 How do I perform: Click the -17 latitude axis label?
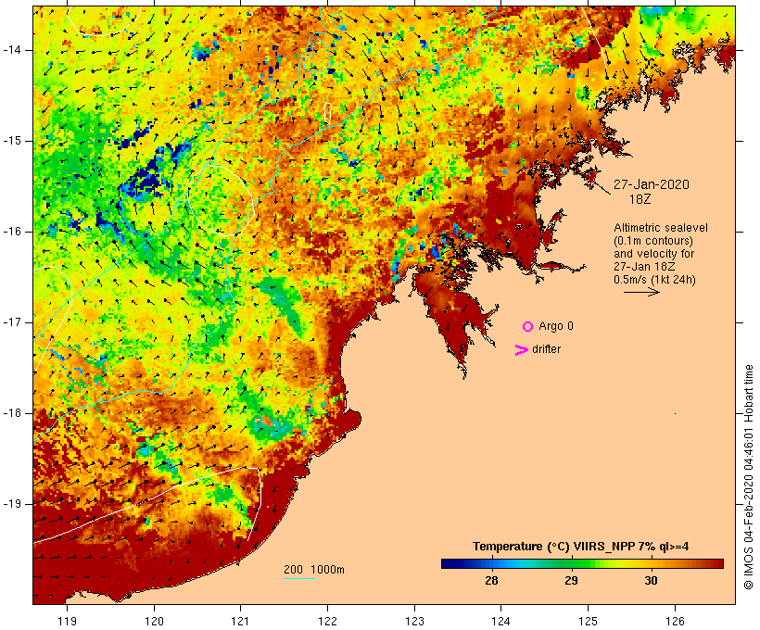[x=11, y=322]
